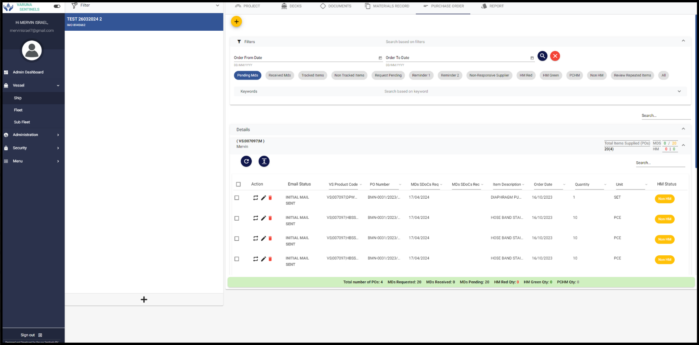Select the Pending Mds filter chip

[x=248, y=76]
